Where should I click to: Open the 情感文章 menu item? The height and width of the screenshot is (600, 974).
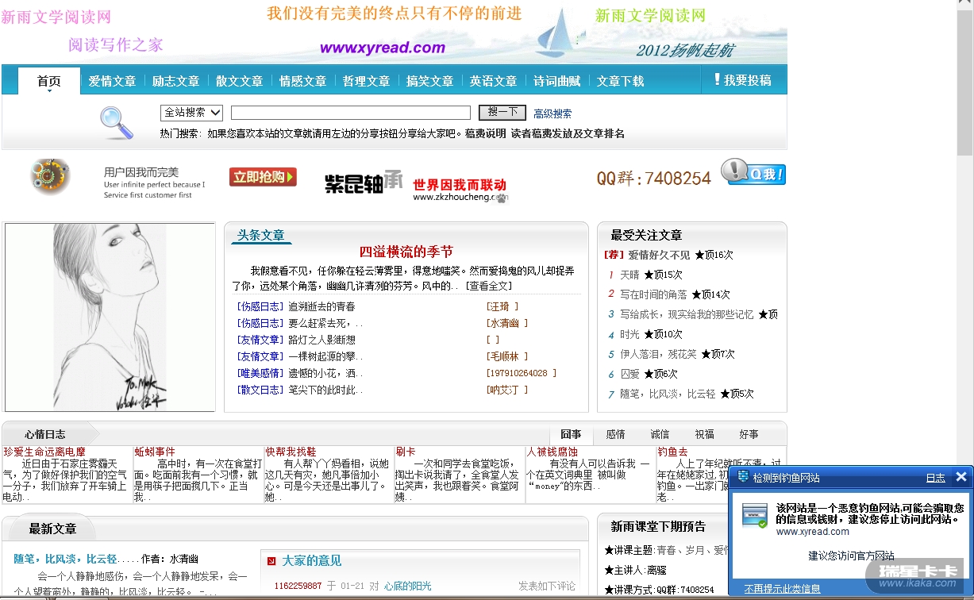[302, 81]
